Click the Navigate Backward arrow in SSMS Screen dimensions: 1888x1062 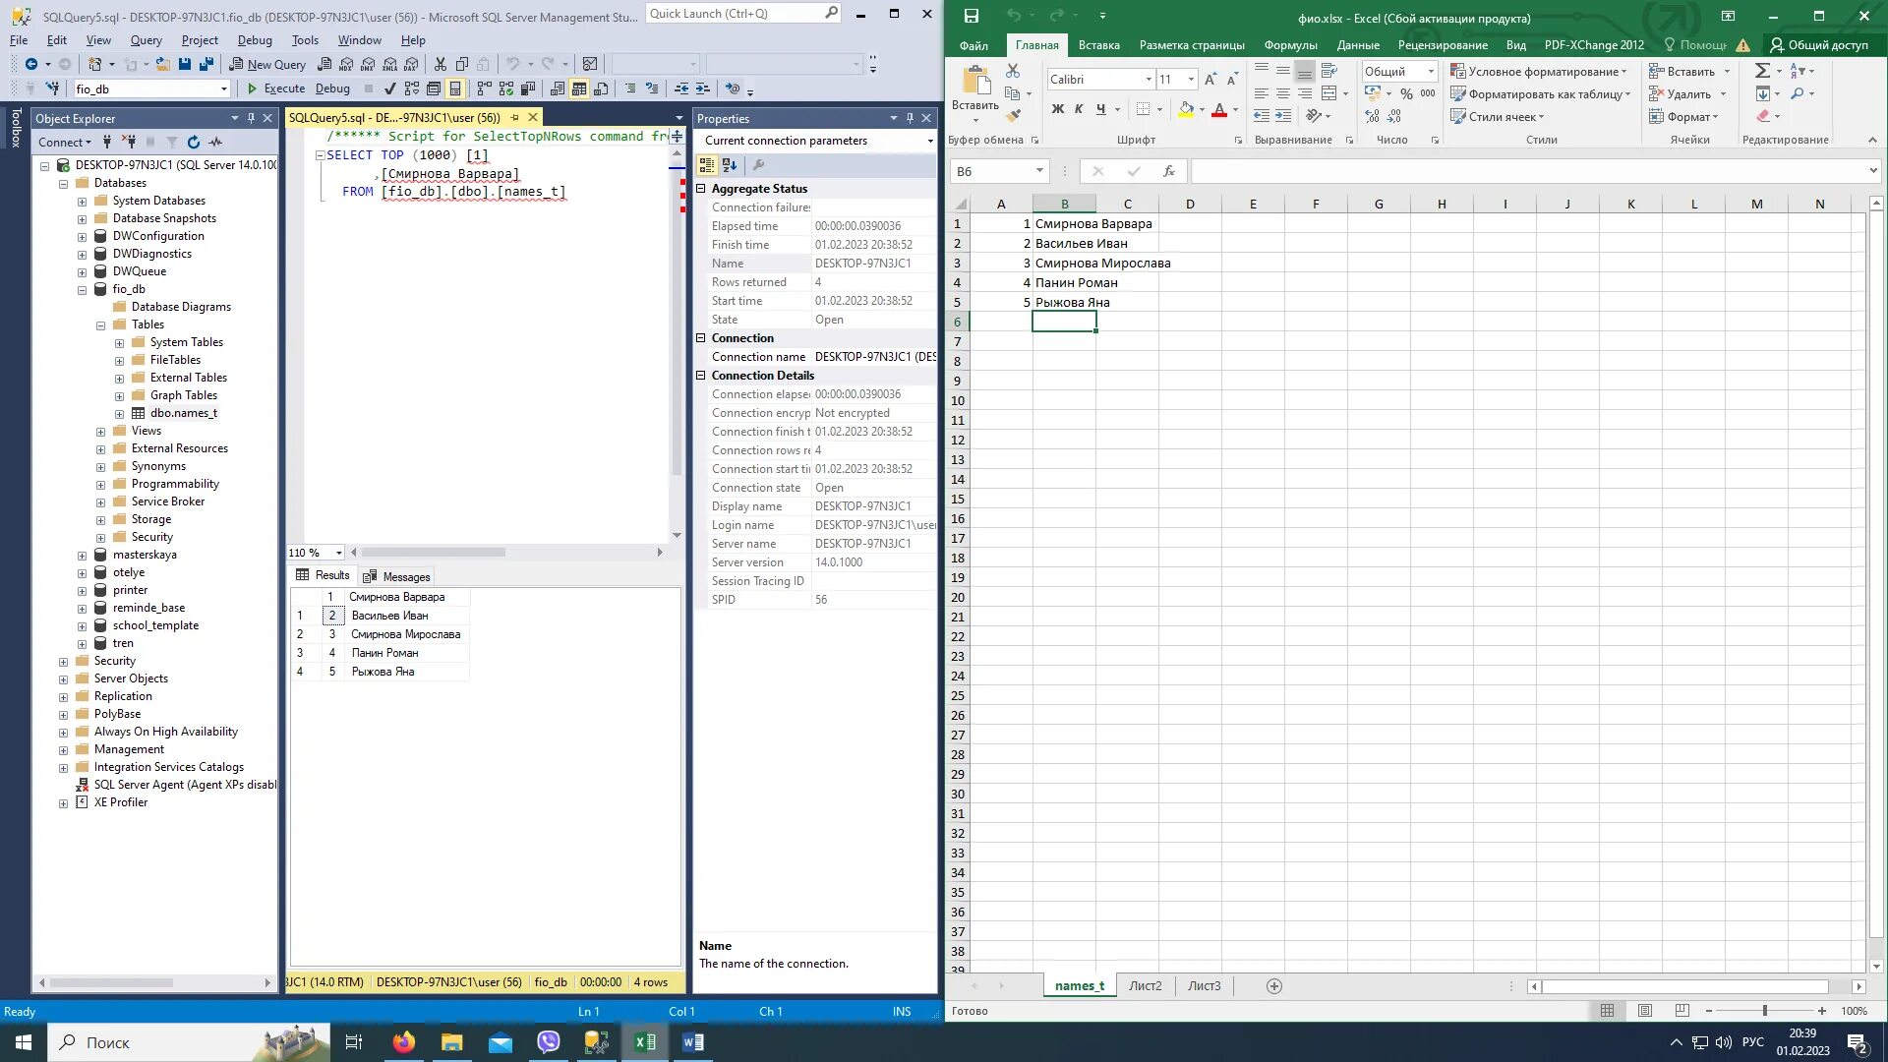(31, 64)
